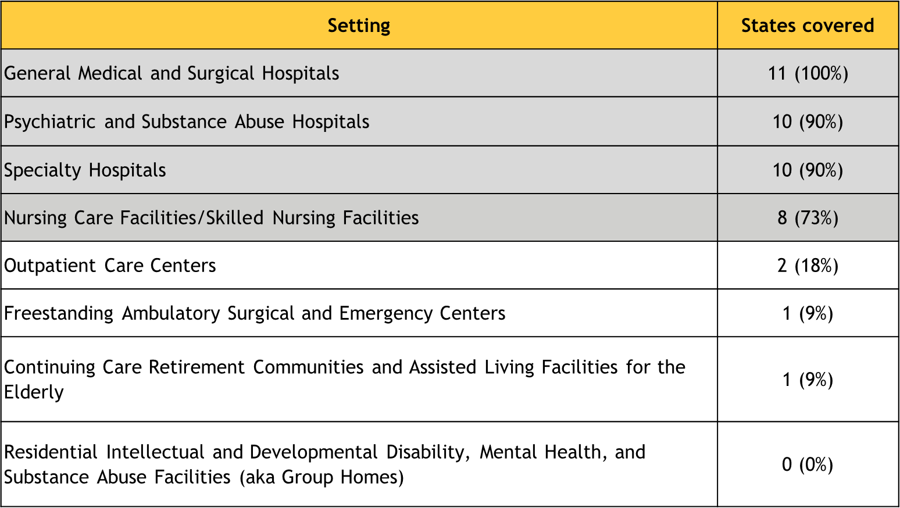Screen dimensions: 900x508
Task: Click the States covered column header
Action: (808, 25)
